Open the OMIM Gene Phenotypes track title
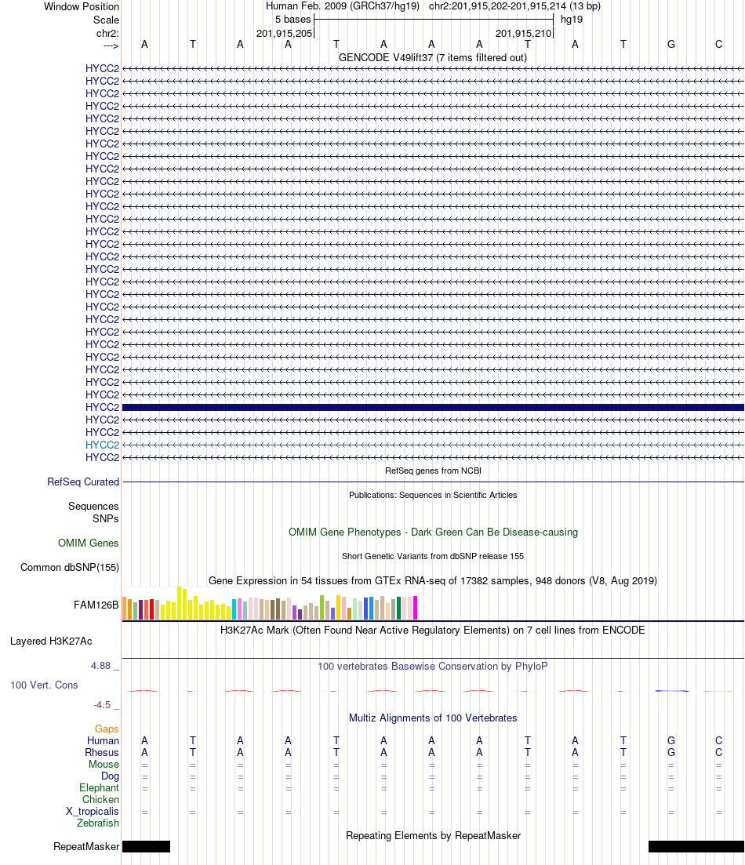The height and width of the screenshot is (865, 745). (433, 532)
